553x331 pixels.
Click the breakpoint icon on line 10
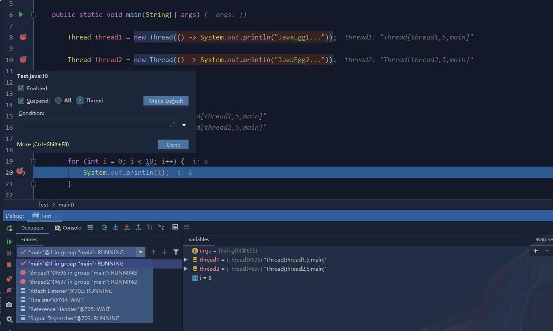(23, 59)
